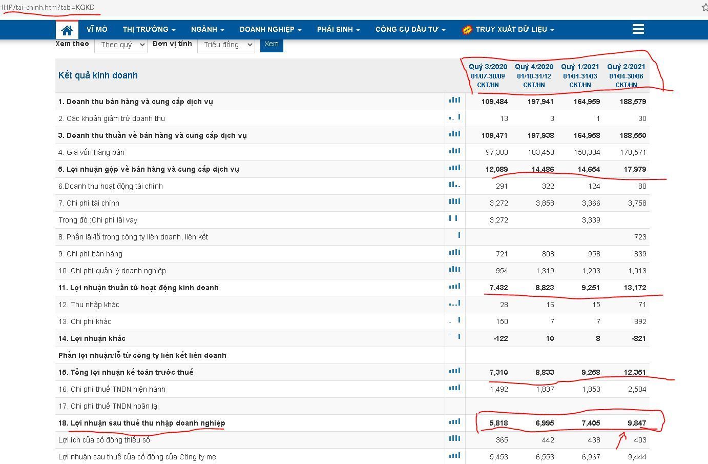Click the Quý 2/2021 column header

(626, 75)
